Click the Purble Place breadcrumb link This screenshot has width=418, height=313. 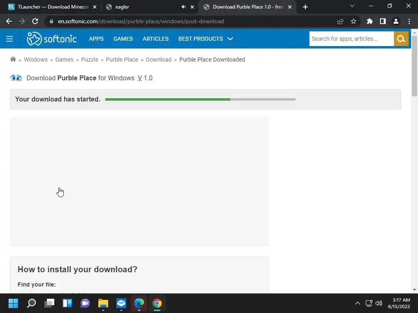(x=122, y=60)
